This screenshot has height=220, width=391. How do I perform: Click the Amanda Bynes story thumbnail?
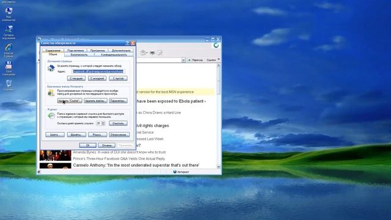pos(56,155)
